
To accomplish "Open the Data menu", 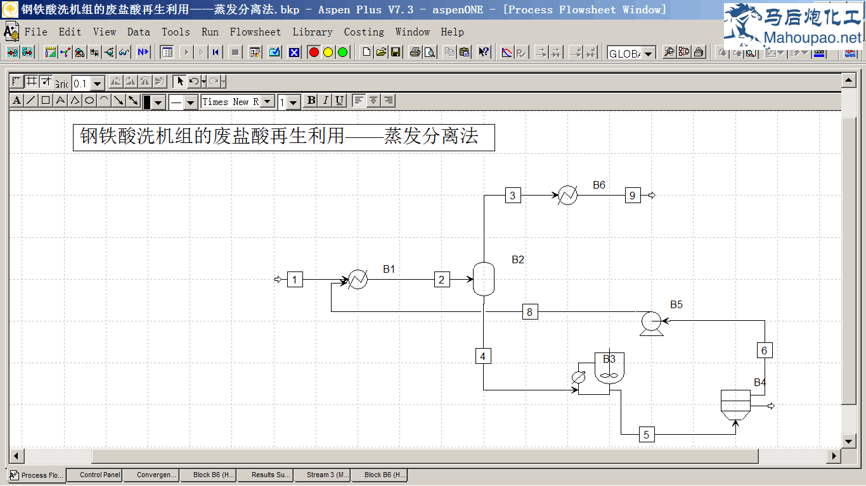I will 138,32.
